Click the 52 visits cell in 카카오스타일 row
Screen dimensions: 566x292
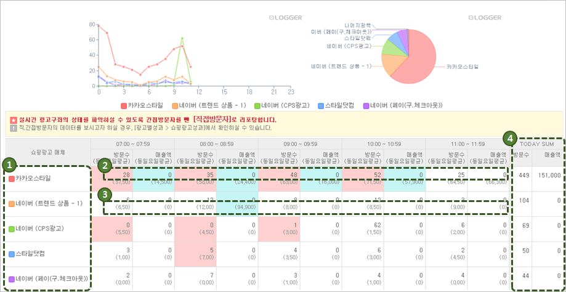[x=363, y=178]
